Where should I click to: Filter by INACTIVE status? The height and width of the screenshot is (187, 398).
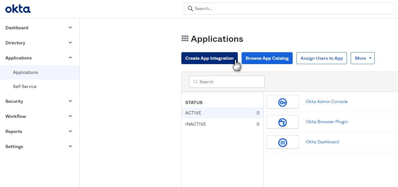196,124
